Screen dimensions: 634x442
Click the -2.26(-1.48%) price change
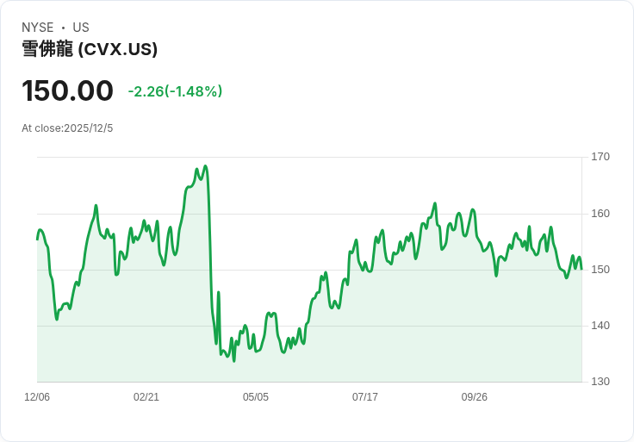pyautogui.click(x=175, y=91)
